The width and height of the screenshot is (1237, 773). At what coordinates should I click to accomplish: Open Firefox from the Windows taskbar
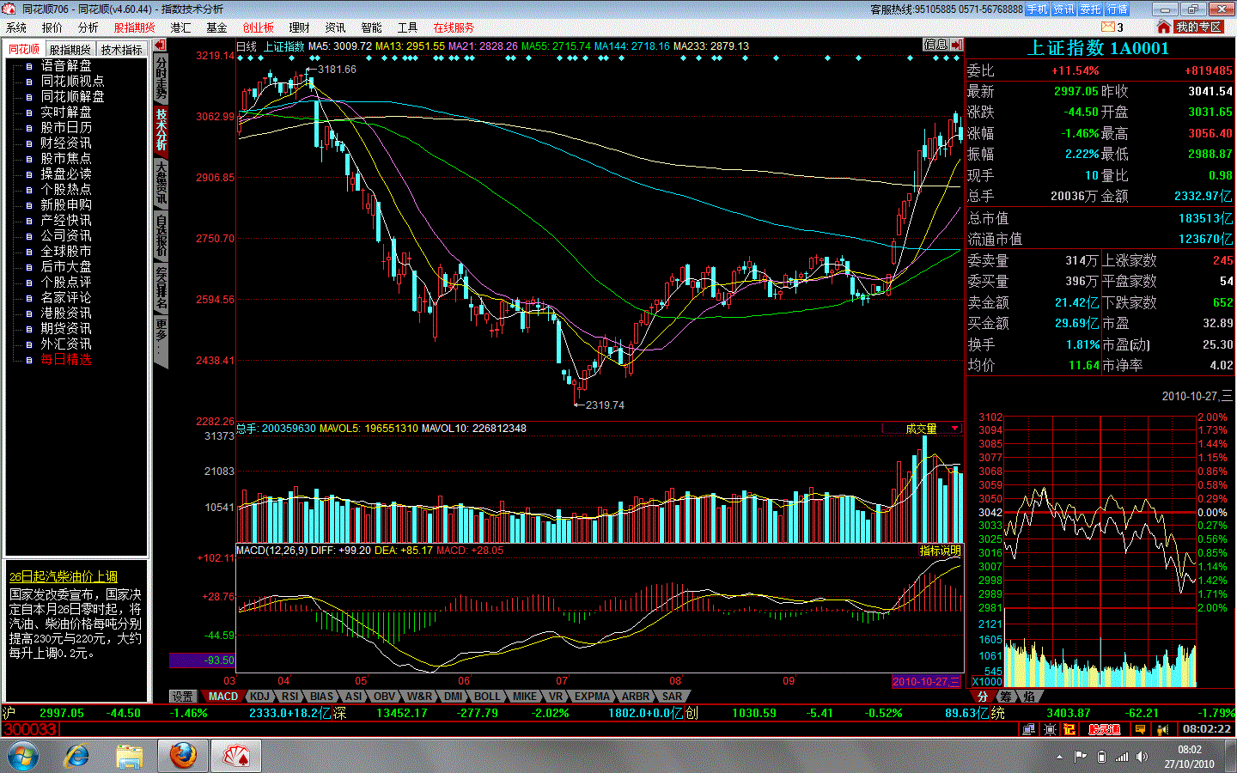182,757
